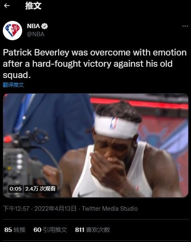Click the NBA display name
Image resolution: width=191 pixels, height=242 pixels.
(33, 26)
